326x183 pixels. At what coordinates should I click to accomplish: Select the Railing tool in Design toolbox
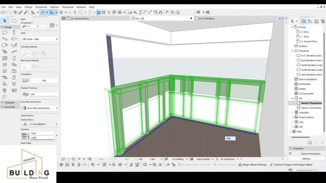[x=14, y=52]
